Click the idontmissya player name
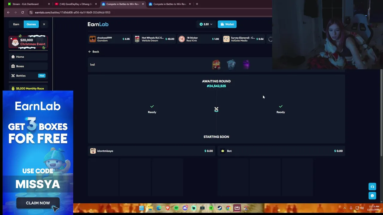 (x=105, y=151)
